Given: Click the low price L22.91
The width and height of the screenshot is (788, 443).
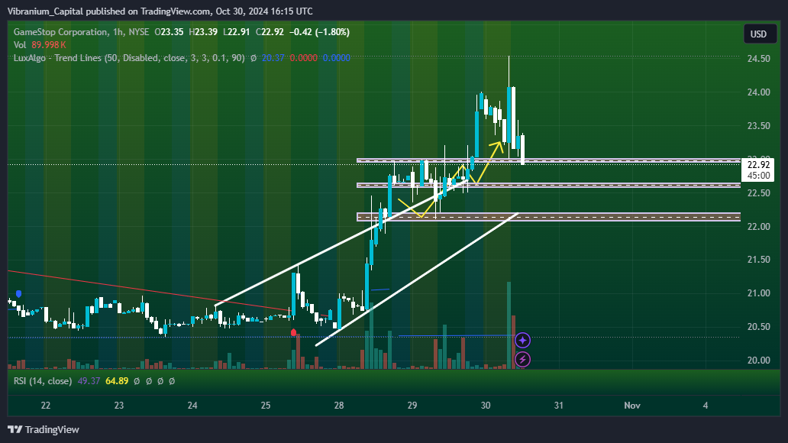Looking at the screenshot, I should point(236,31).
